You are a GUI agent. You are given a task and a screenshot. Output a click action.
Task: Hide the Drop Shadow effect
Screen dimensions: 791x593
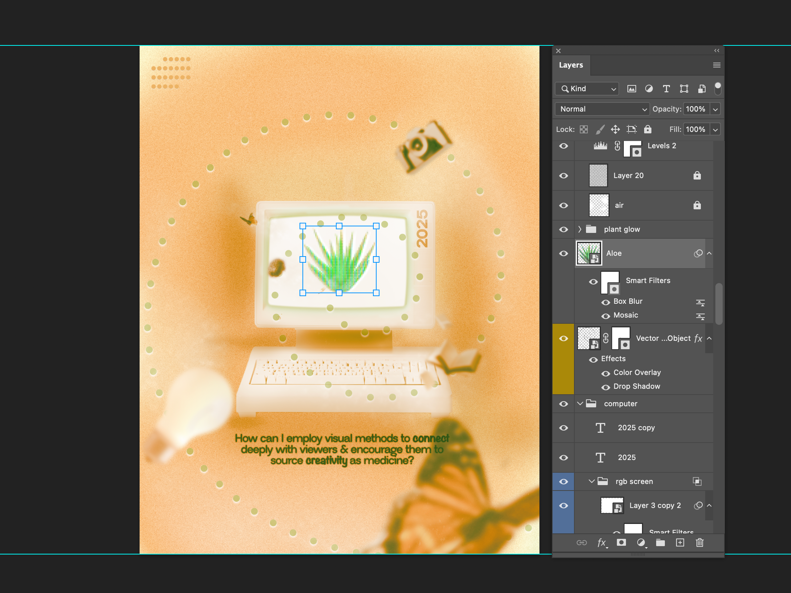[606, 387]
